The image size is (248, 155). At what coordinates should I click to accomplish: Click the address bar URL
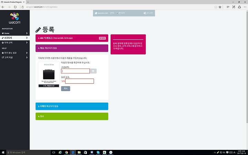point(42,7)
